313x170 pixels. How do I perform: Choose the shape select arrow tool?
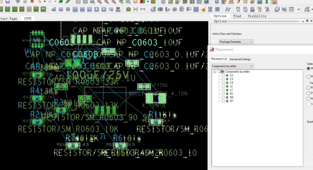pyautogui.click(x=75, y=9)
